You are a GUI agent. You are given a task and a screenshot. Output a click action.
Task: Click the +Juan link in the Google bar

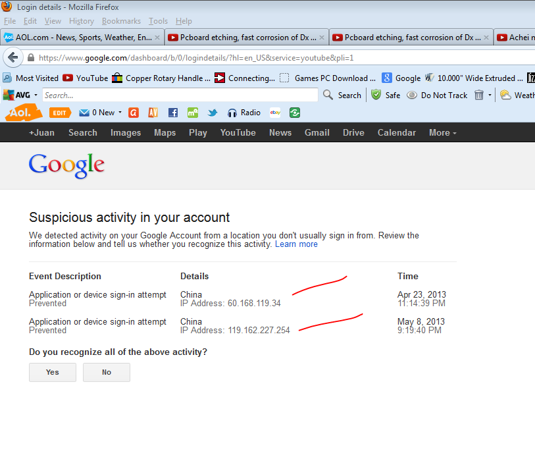click(41, 132)
